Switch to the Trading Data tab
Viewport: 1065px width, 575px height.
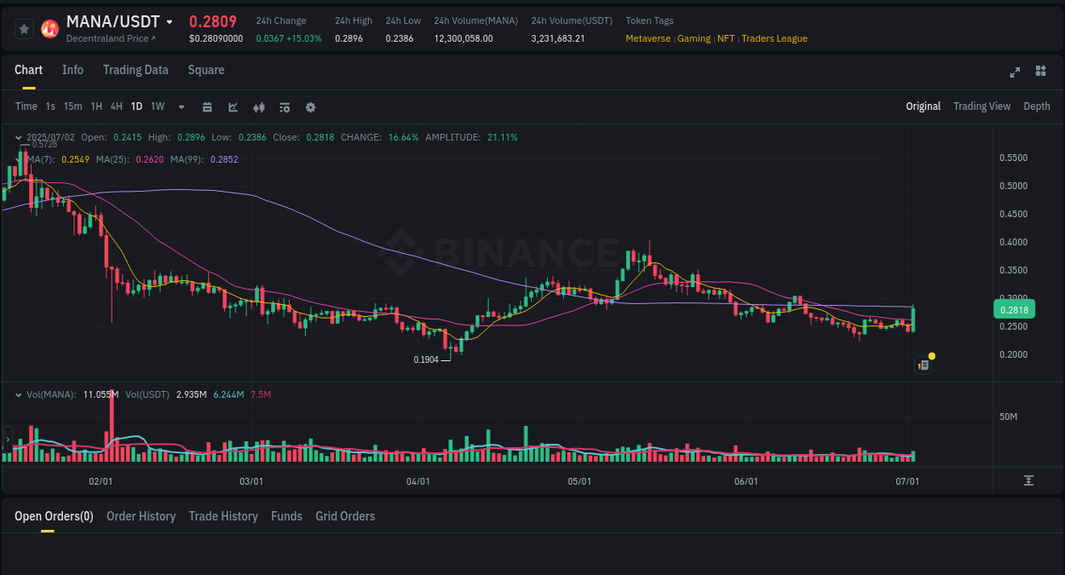(135, 70)
